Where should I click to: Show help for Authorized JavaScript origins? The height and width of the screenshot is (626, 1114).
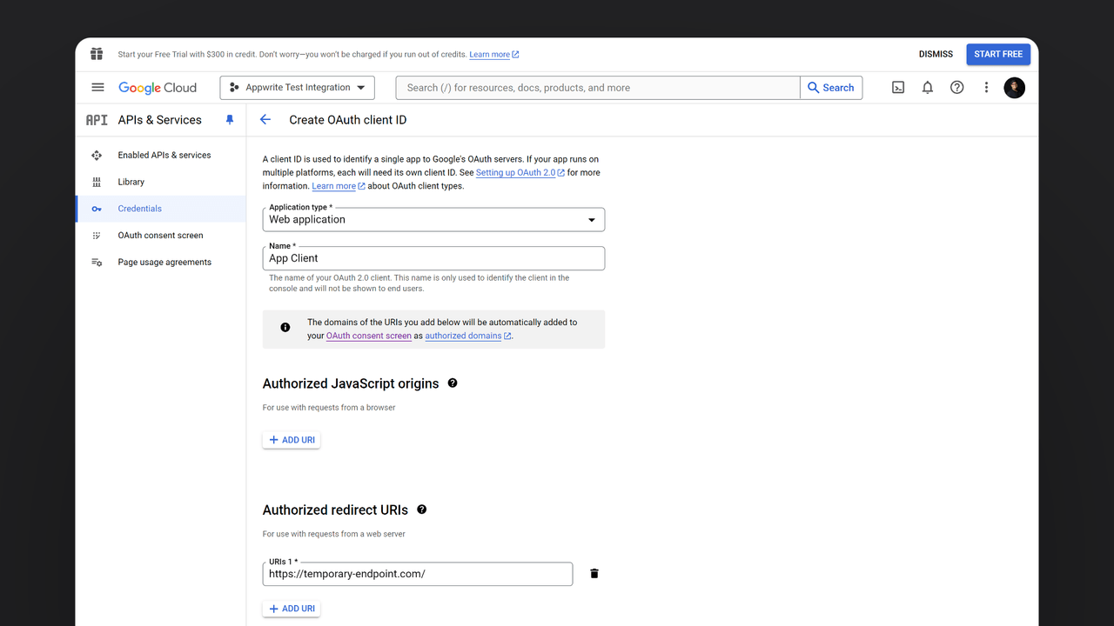(453, 383)
